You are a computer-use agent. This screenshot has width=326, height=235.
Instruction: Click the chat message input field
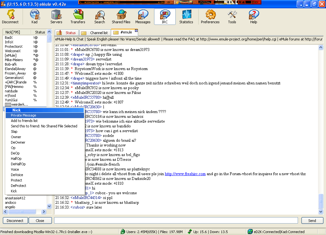pyautogui.click(x=176, y=220)
